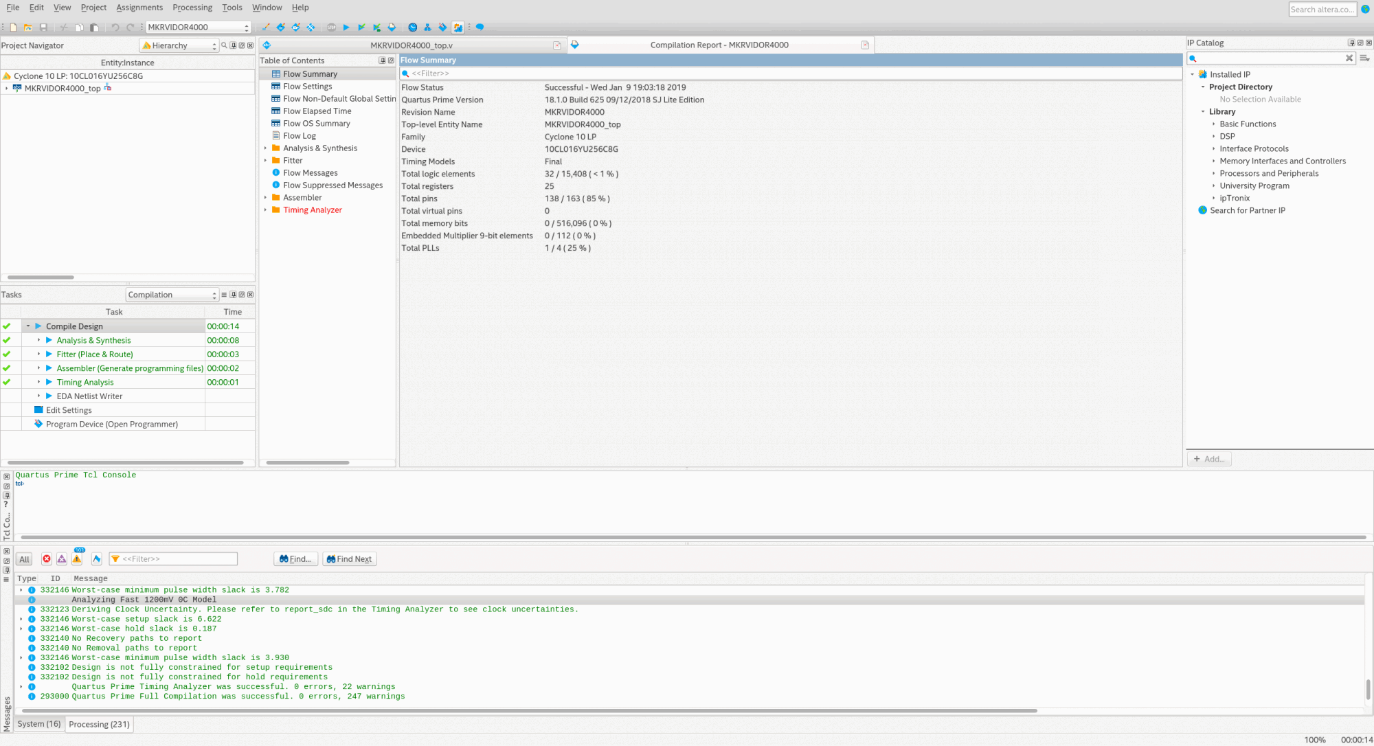The width and height of the screenshot is (1374, 746).
Task: Click the Open Project folder icon
Action: [x=28, y=27]
